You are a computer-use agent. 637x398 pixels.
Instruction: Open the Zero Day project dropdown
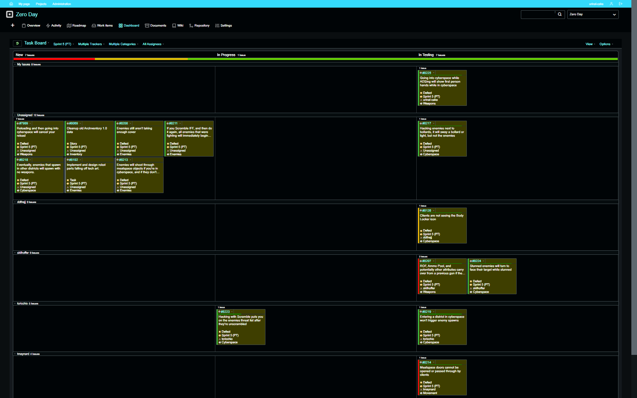coord(593,14)
